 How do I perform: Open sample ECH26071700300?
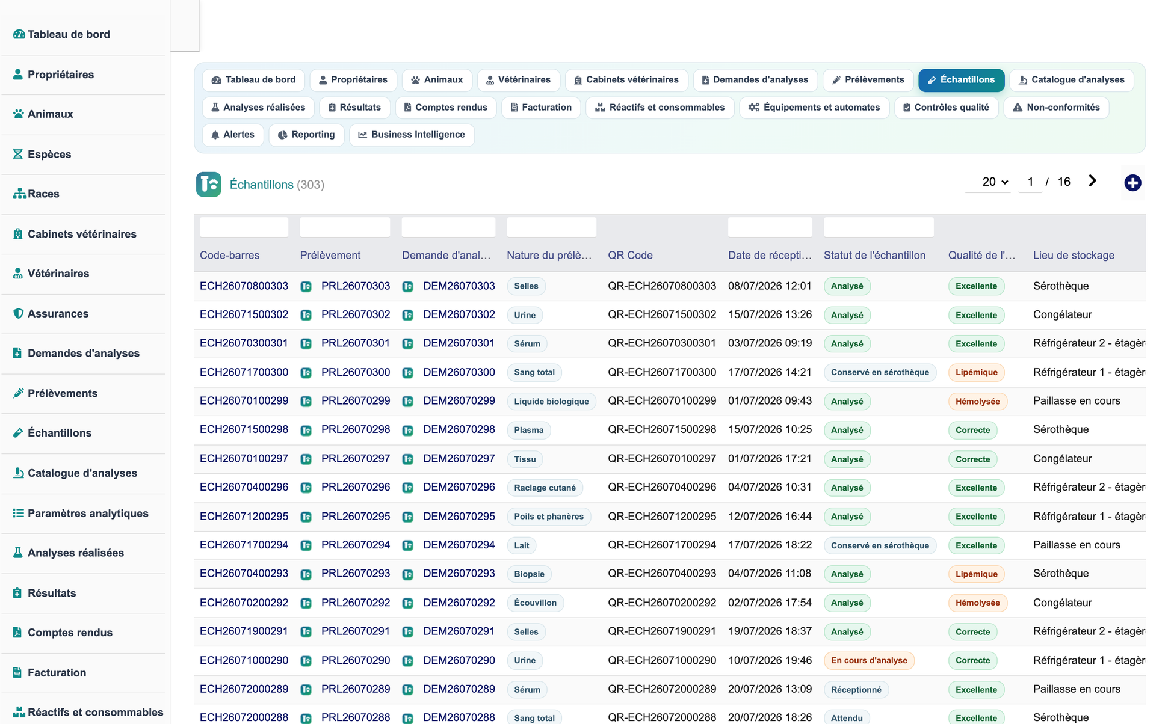pyautogui.click(x=244, y=372)
